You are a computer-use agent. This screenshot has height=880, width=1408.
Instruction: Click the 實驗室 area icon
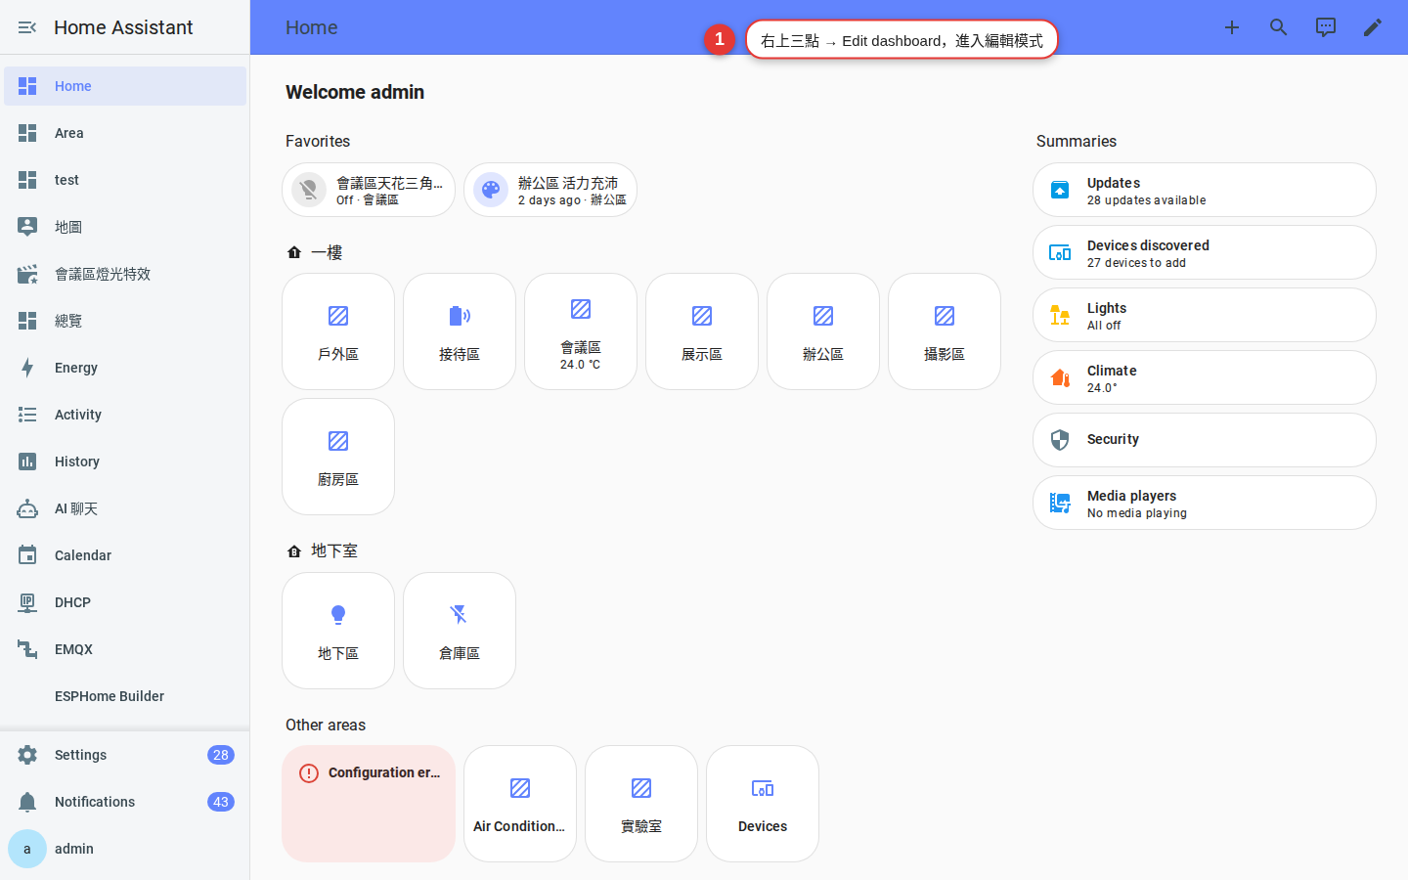641,788
